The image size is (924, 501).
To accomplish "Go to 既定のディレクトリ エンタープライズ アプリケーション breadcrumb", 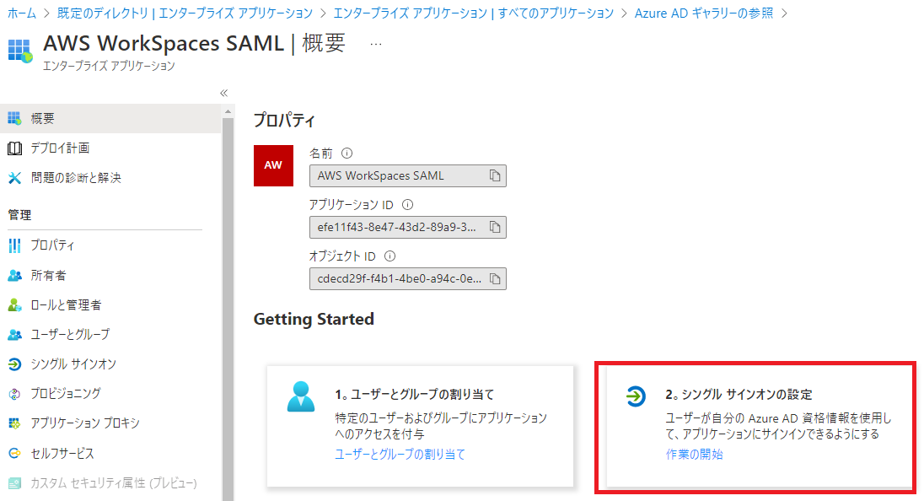I will [185, 13].
